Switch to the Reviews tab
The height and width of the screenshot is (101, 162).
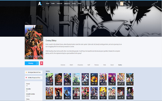(x=97, y=65)
